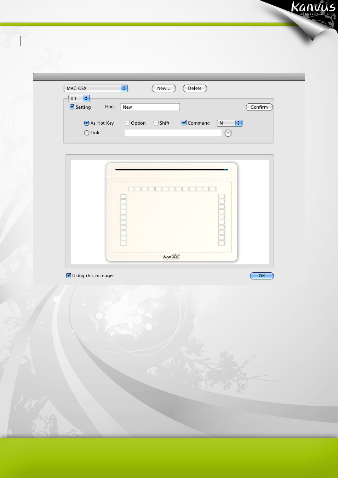Viewport: 338px width, 478px height.
Task: Click the Hint text field
Action: pyautogui.click(x=150, y=107)
